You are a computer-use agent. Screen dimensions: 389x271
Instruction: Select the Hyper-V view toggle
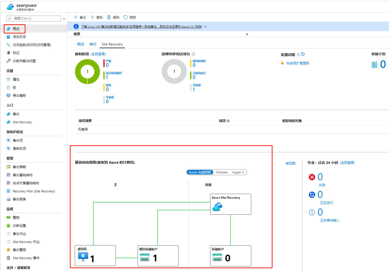pyautogui.click(x=238, y=172)
